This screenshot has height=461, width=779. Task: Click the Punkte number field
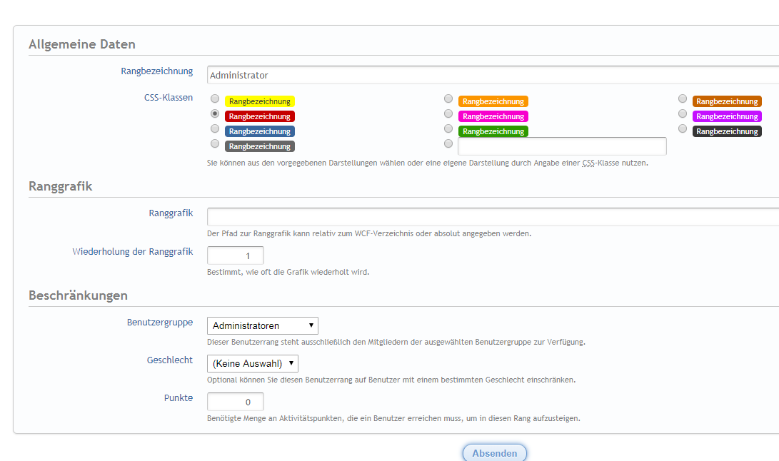click(x=236, y=402)
